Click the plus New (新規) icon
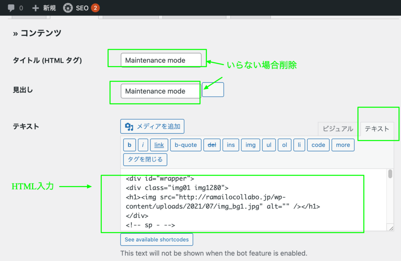The width and height of the screenshot is (401, 261). 35,8
